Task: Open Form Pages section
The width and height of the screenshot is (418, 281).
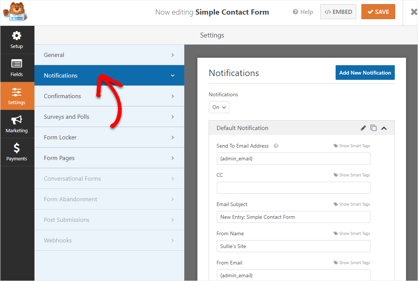Action: point(109,158)
